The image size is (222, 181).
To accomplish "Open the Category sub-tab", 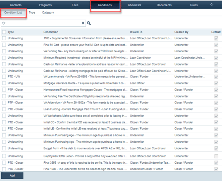I will pyautogui.click(x=48, y=13).
